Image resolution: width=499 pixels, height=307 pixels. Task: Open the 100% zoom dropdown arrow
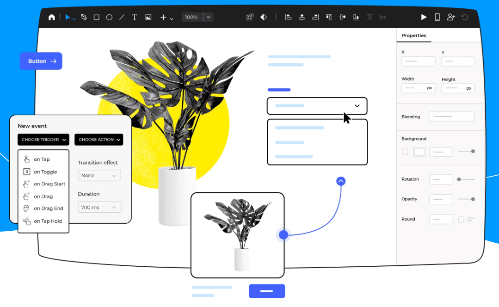208,17
